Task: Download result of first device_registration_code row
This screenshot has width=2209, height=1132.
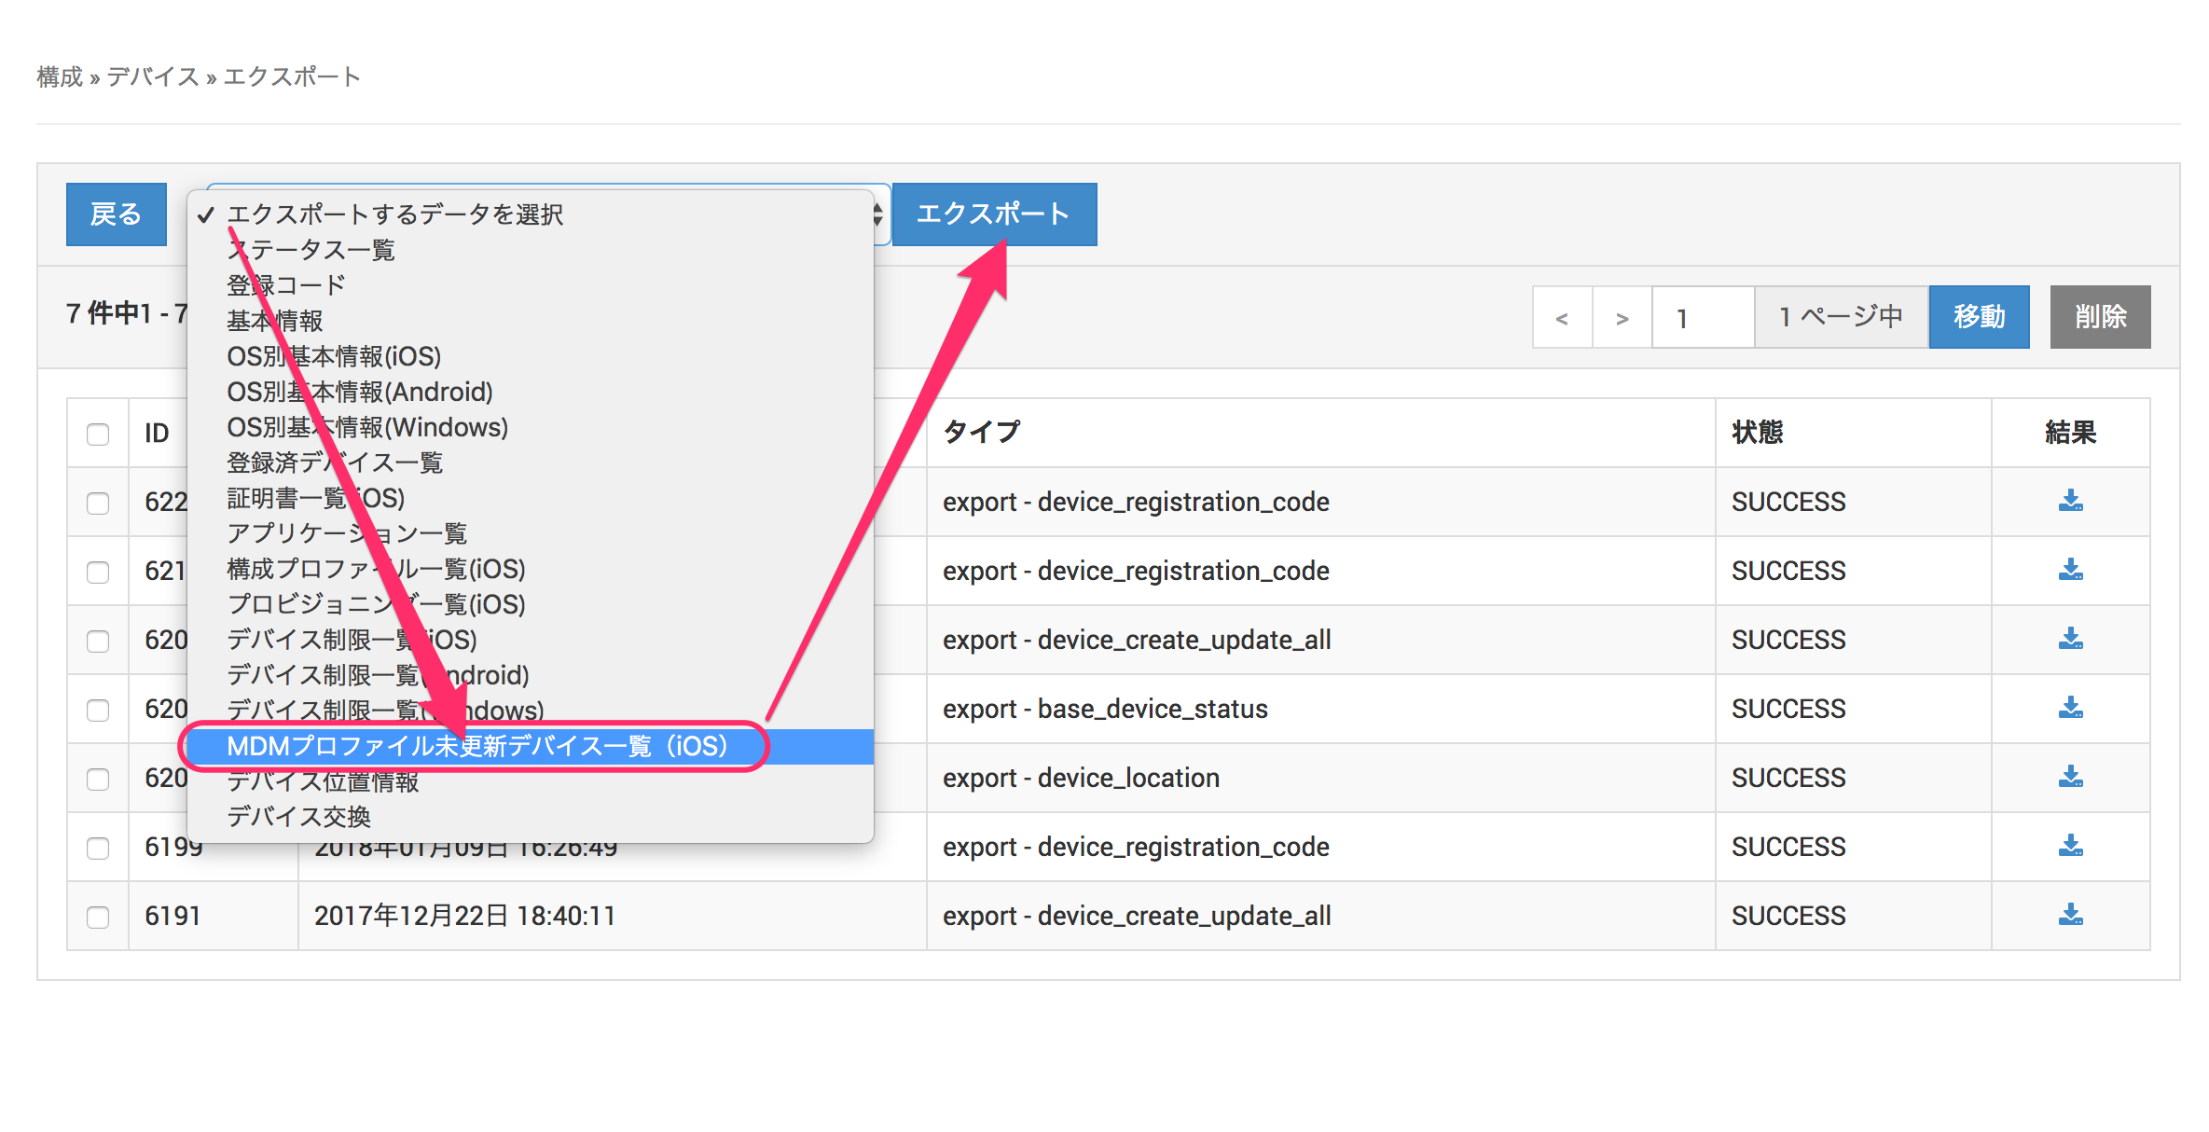Action: point(2070,501)
